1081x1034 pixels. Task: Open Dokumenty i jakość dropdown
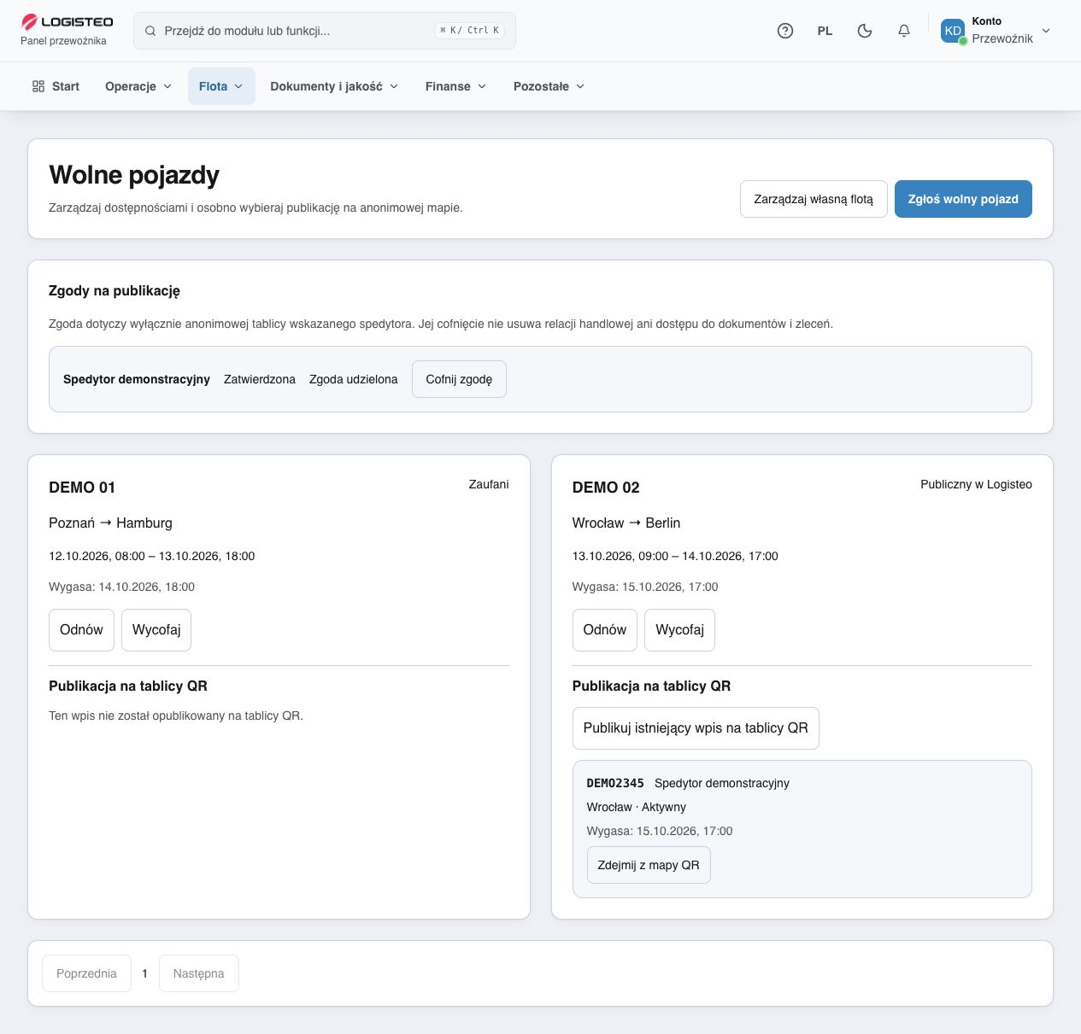(334, 86)
